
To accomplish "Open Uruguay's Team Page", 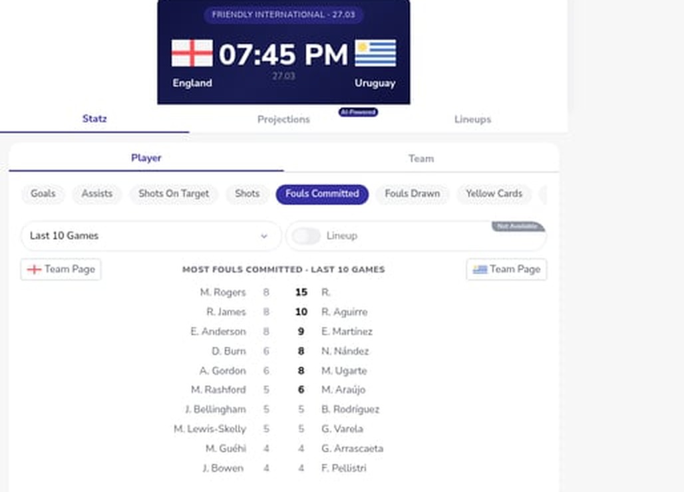I will (506, 269).
